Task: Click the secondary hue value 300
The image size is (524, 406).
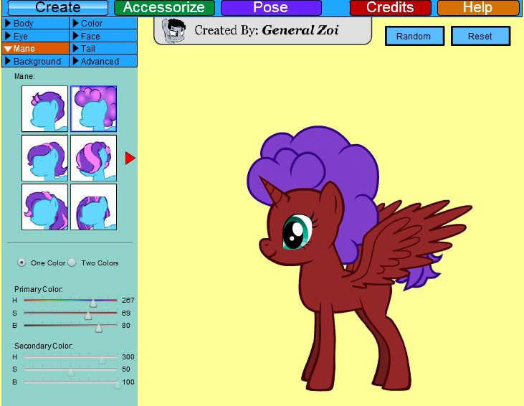Action: tap(128, 357)
